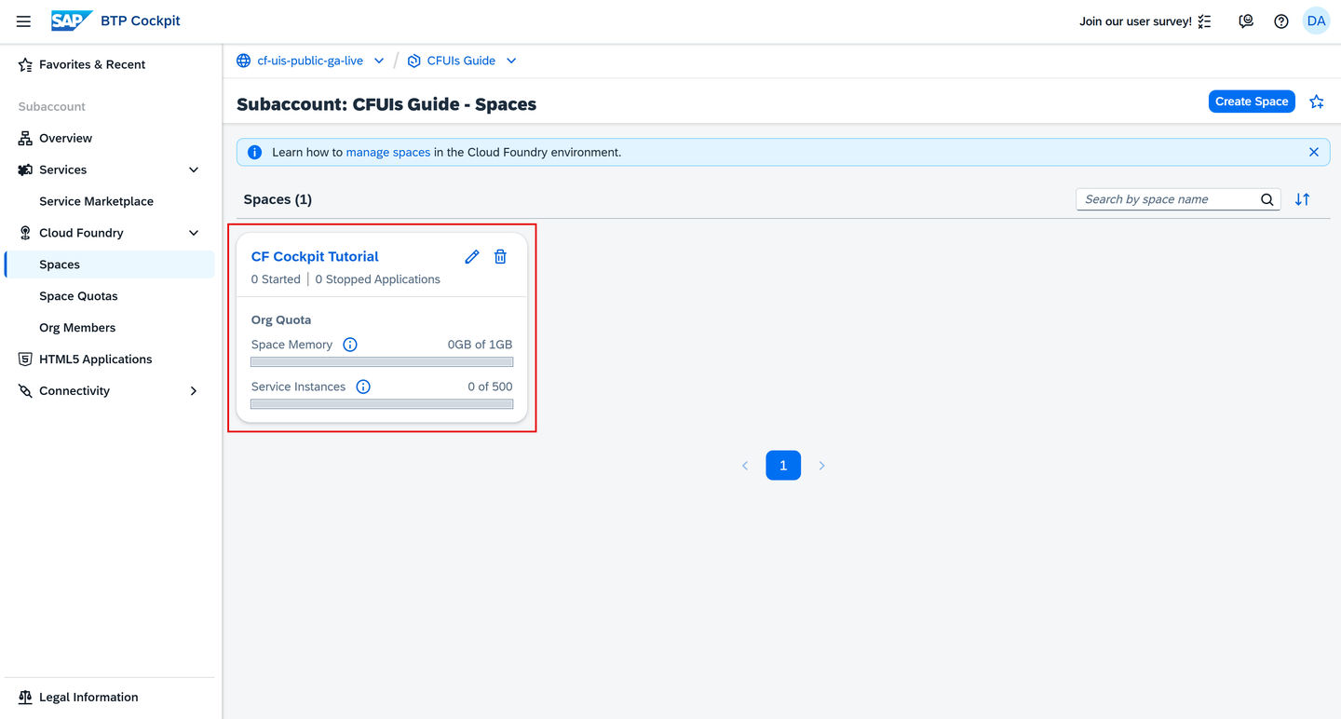Image resolution: width=1341 pixels, height=719 pixels.
Task: Open the help question mark icon
Action: (1281, 21)
